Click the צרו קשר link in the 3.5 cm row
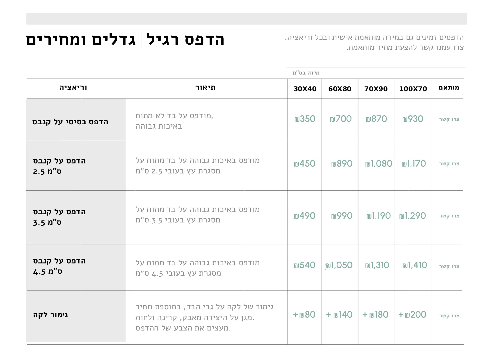492x356 pixels. [449, 216]
